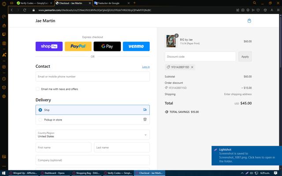Check Email me with news and offers
The width and height of the screenshot is (282, 176).
37,89
